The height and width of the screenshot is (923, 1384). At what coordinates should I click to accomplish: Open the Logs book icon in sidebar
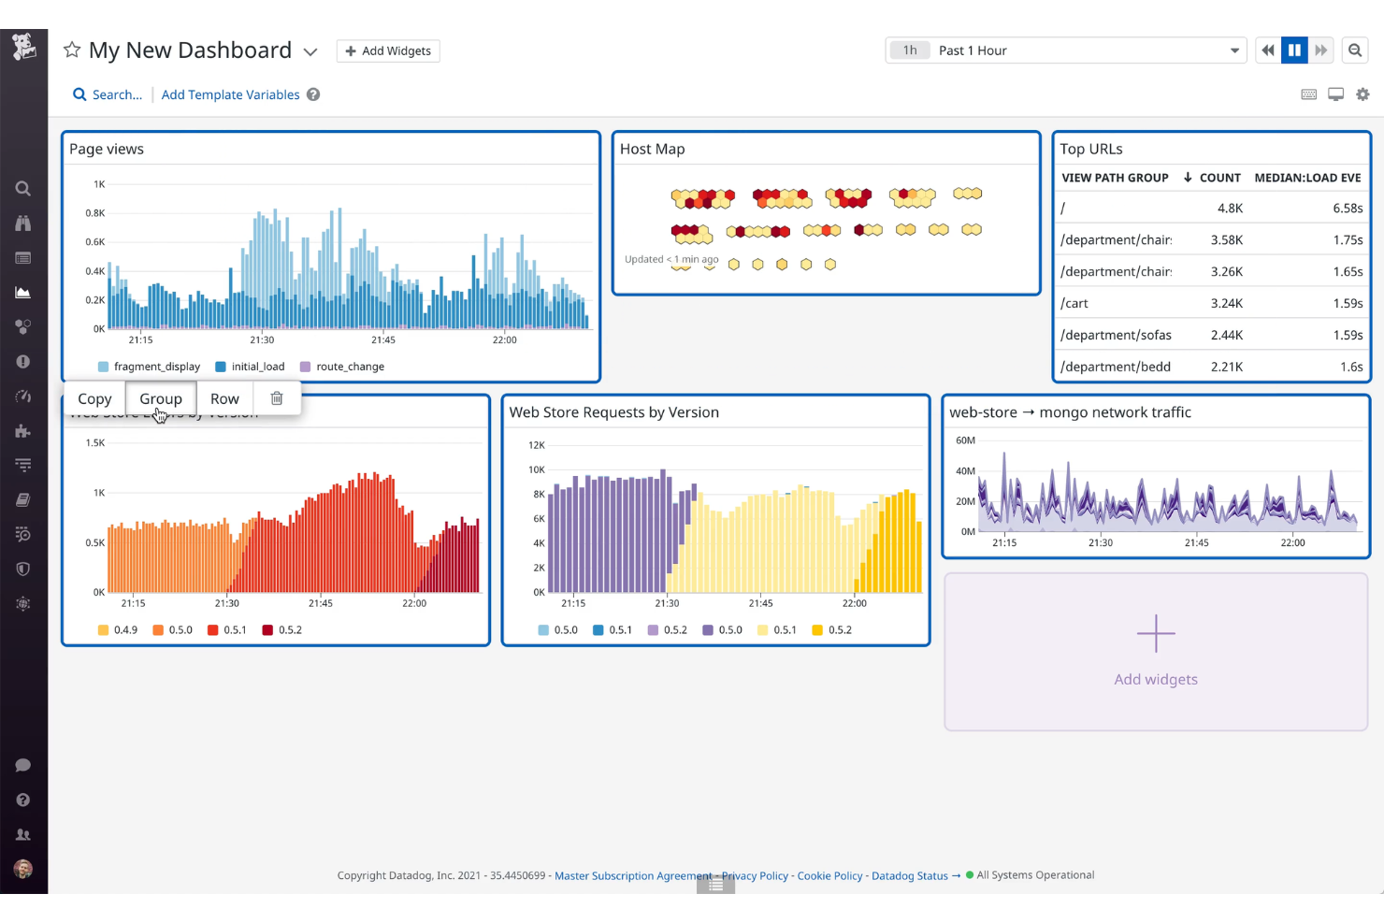point(23,499)
